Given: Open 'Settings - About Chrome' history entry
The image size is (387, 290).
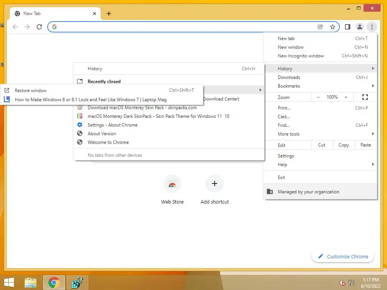Looking at the screenshot, I should [x=169, y=125].
